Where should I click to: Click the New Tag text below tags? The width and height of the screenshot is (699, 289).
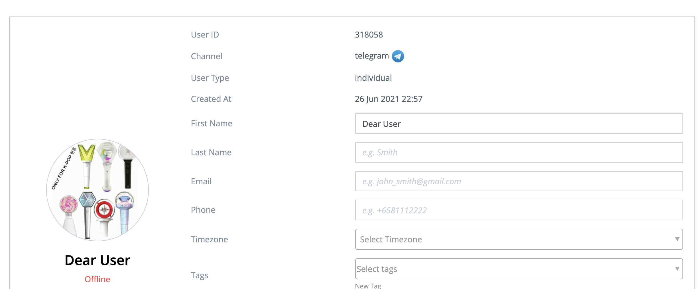pyautogui.click(x=368, y=286)
